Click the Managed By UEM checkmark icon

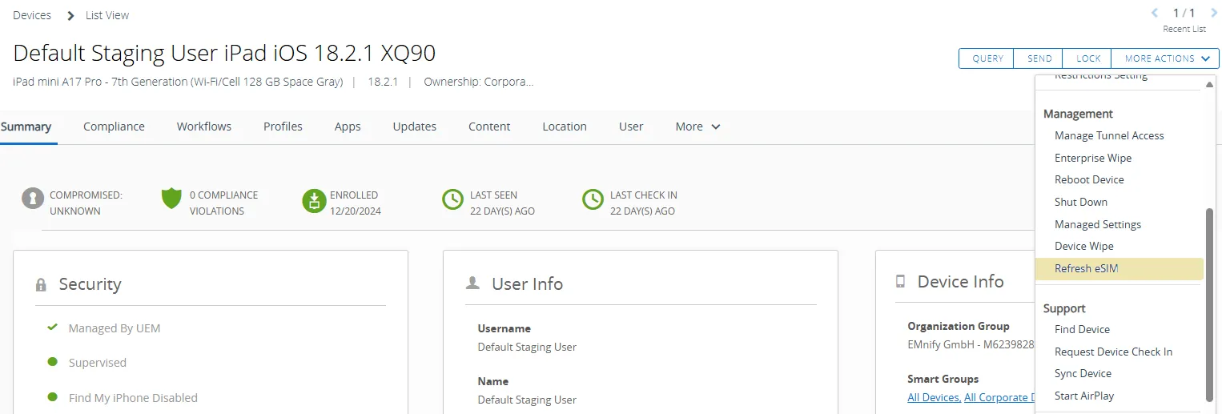(x=52, y=328)
